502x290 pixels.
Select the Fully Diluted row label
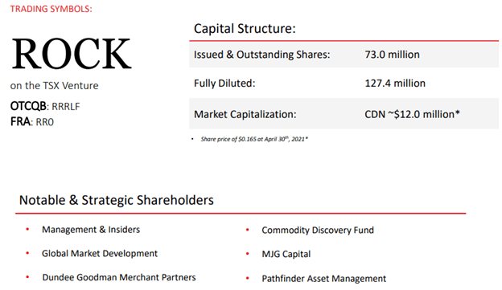click(224, 84)
